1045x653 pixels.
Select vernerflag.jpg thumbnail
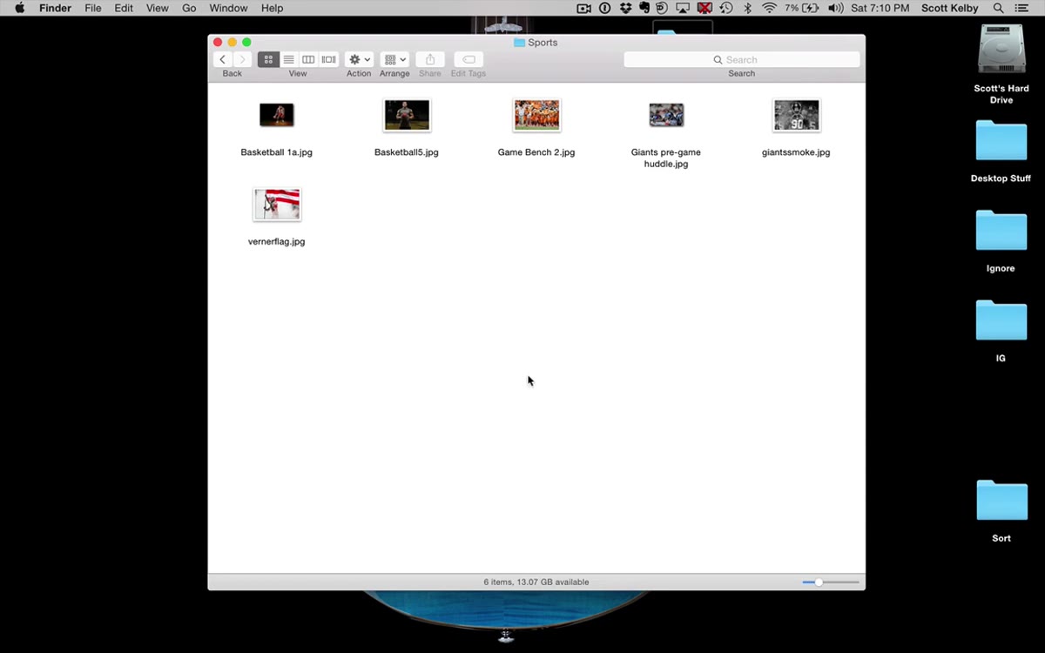277,205
